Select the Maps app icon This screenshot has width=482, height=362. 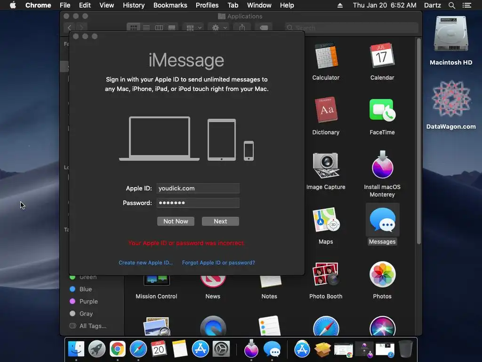tap(326, 220)
